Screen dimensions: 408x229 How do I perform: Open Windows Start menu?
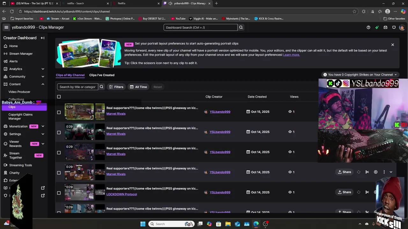pyautogui.click(x=143, y=224)
